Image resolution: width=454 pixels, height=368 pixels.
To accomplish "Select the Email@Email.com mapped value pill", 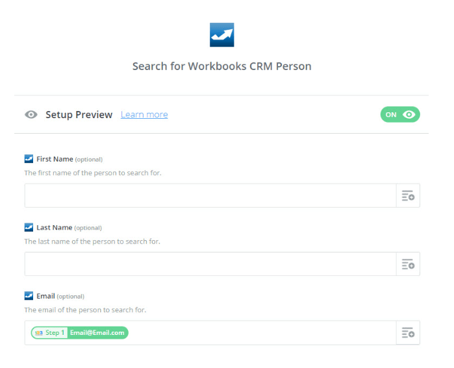I will coord(97,333).
